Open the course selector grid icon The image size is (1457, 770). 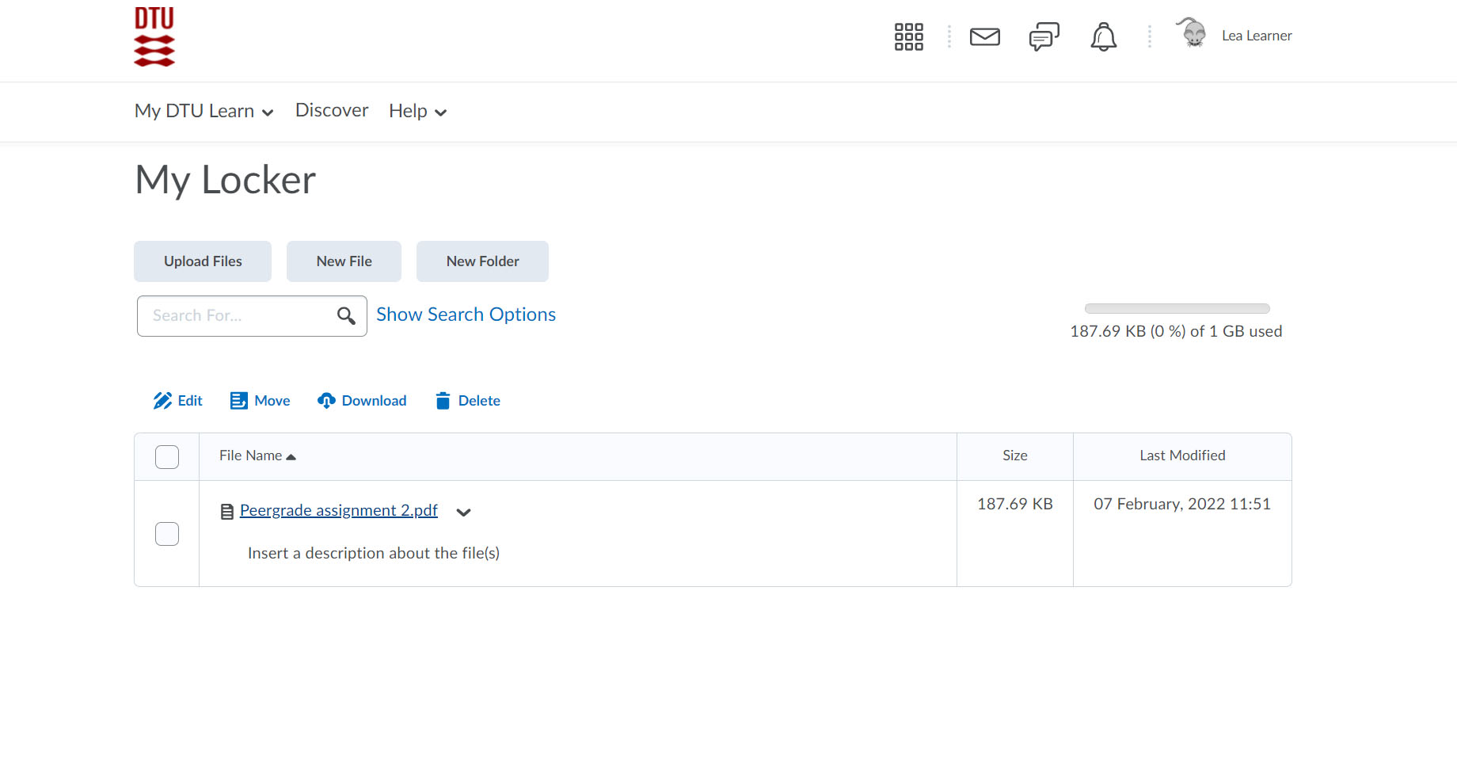click(x=908, y=36)
